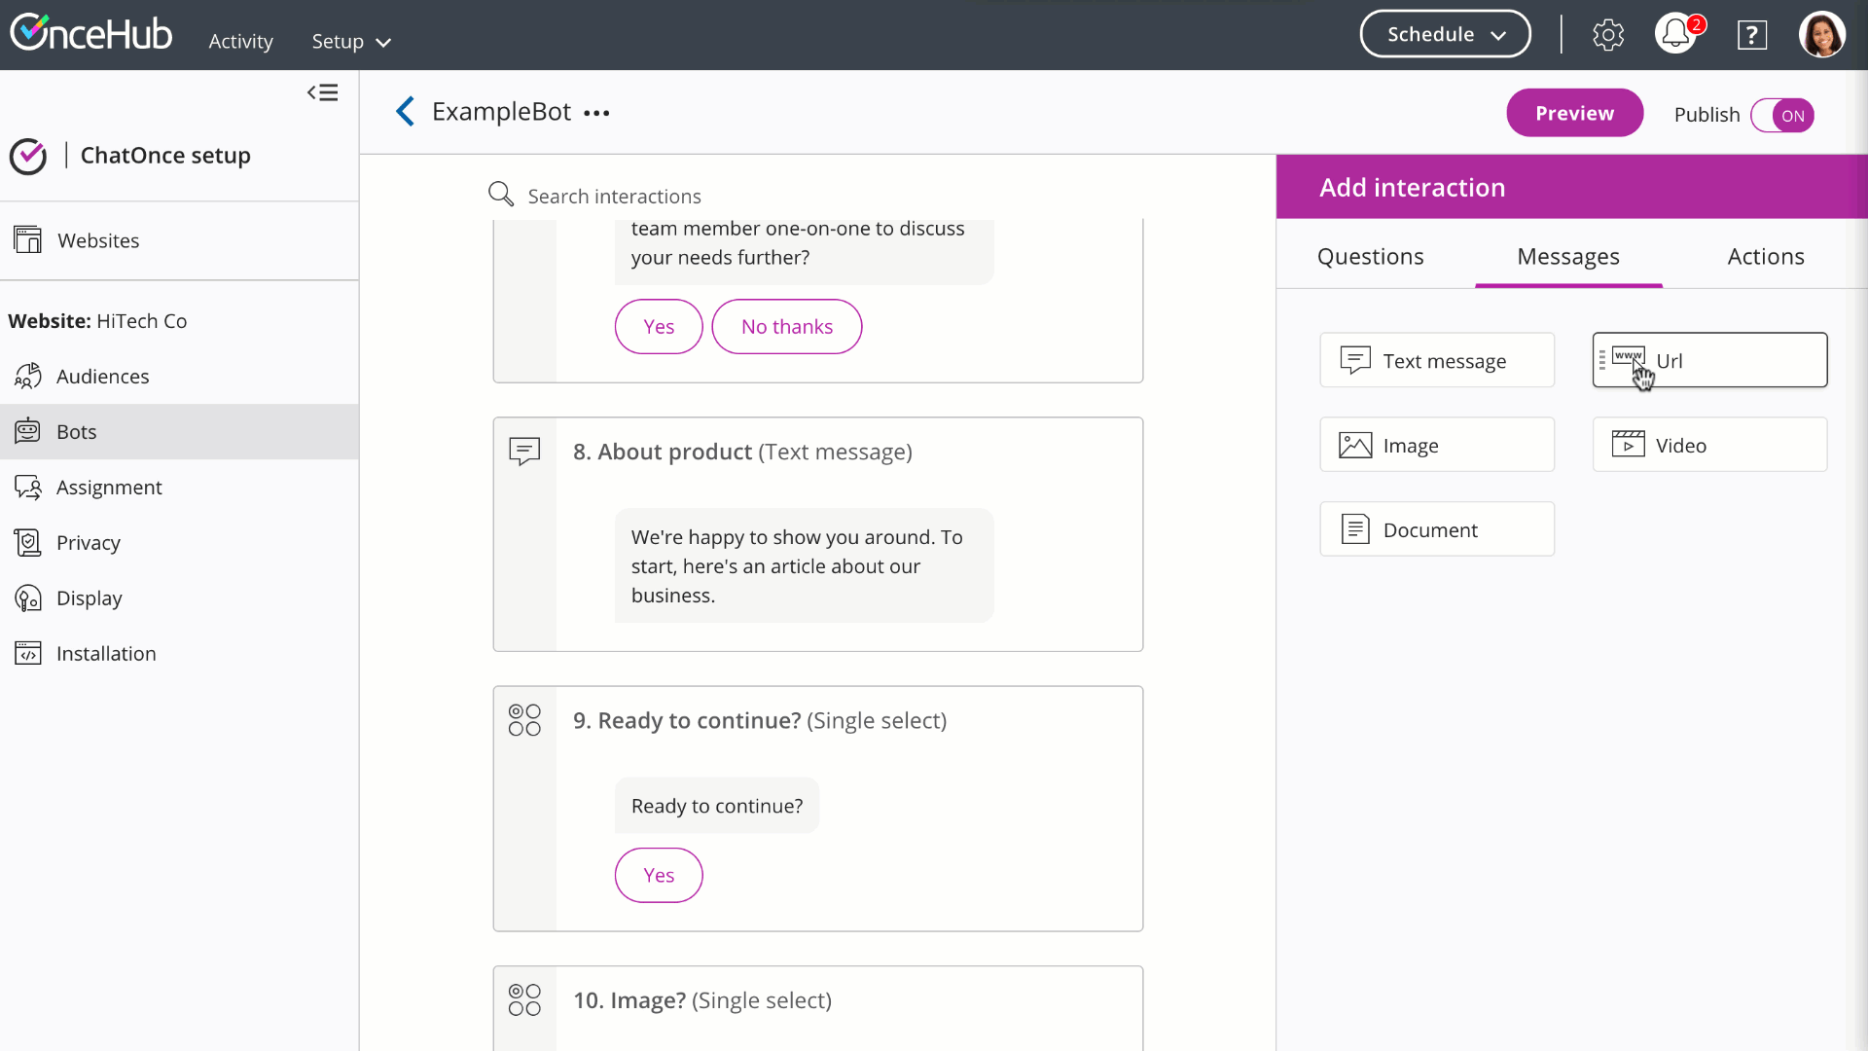
Task: Click the search magnifier icon
Action: point(501,195)
